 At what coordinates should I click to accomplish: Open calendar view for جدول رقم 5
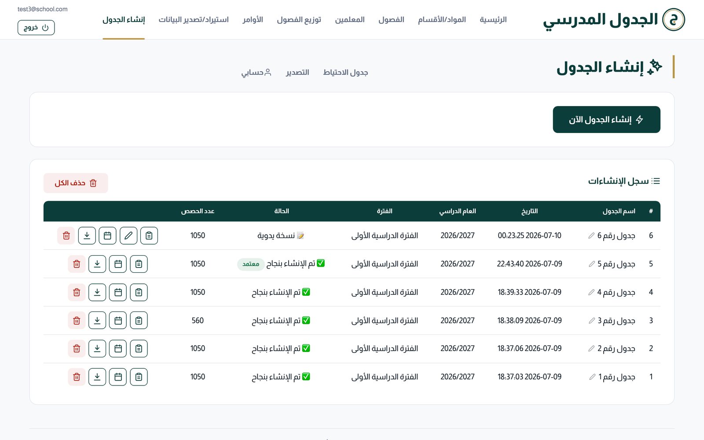pyautogui.click(x=118, y=264)
